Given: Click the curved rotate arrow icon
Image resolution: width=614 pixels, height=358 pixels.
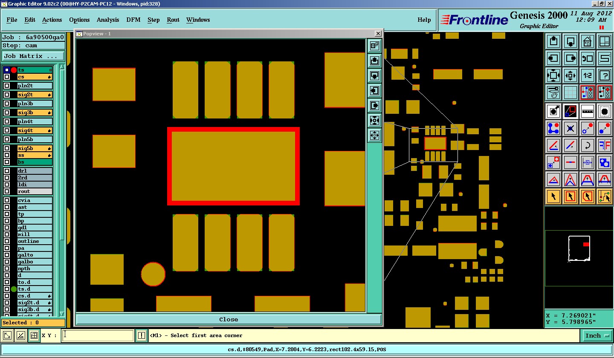Looking at the screenshot, I should coord(588,145).
